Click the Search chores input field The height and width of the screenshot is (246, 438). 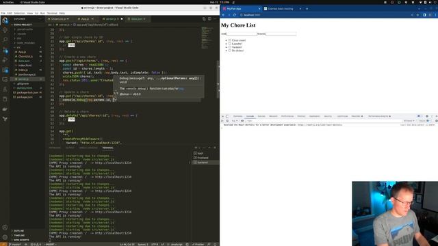coord(281,33)
